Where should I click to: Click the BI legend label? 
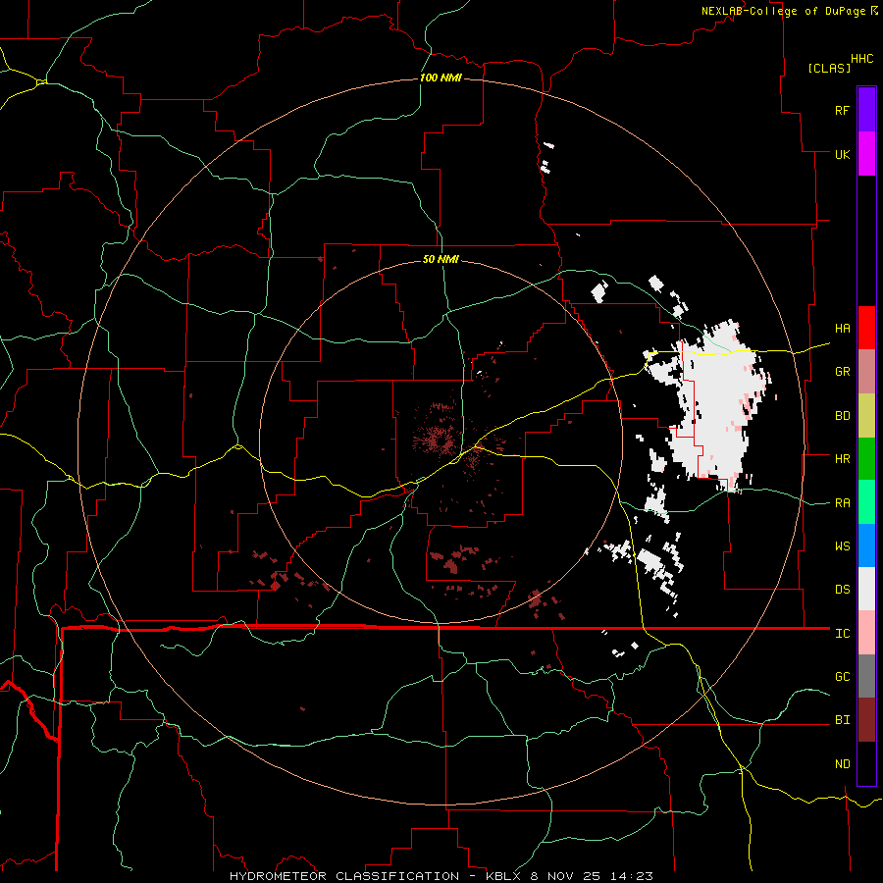(x=842, y=720)
